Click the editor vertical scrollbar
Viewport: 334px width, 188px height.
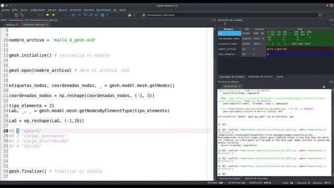click(214, 104)
